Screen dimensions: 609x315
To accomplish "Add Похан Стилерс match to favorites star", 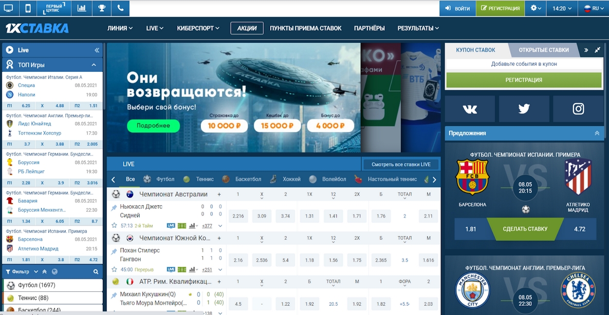I will pos(114,269).
